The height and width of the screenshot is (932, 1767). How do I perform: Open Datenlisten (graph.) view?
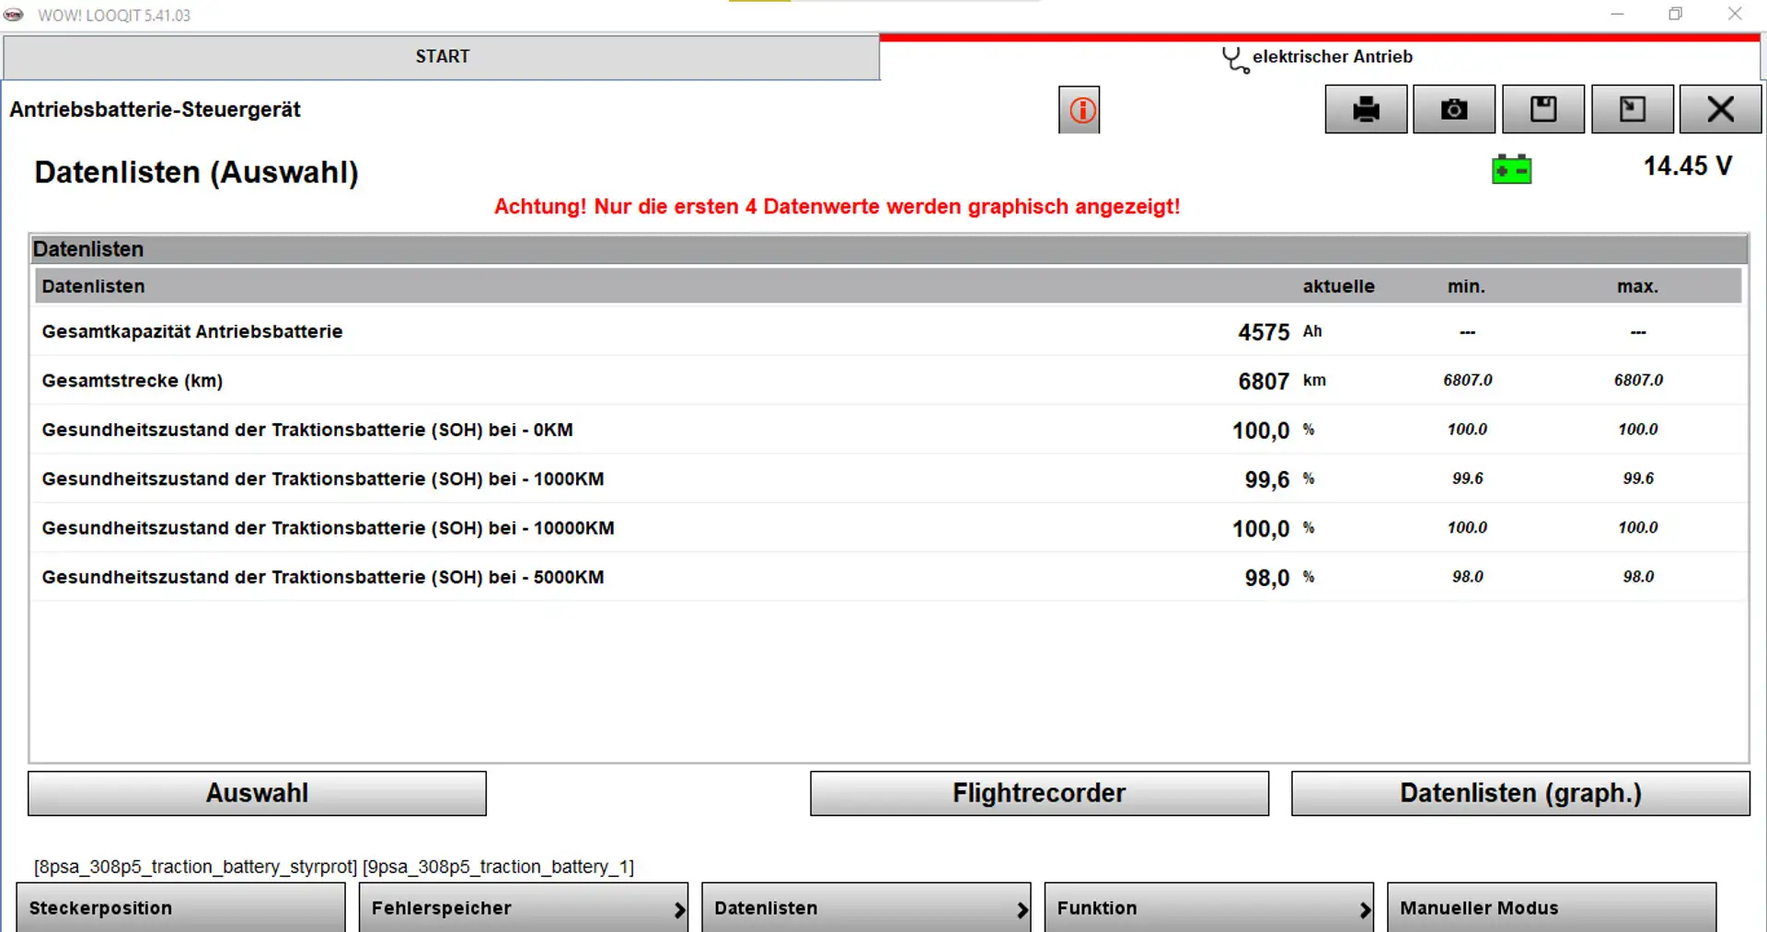pos(1520,793)
